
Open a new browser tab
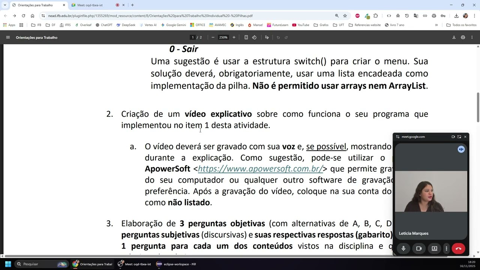[x=132, y=5]
